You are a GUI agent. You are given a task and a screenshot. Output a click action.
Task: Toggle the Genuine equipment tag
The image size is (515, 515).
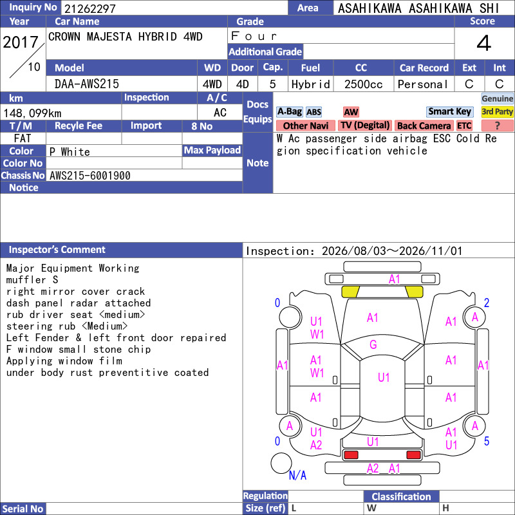pyautogui.click(x=497, y=98)
